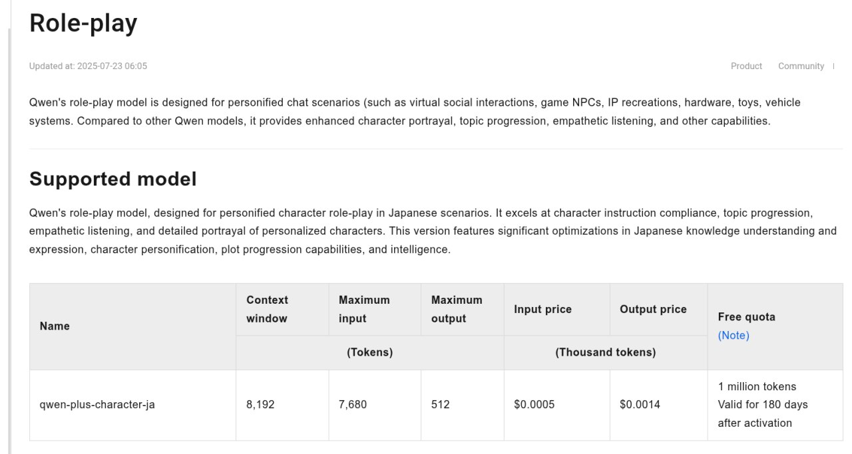Click the Output price column header
Image resolution: width=852 pixels, height=454 pixels.
pos(653,309)
